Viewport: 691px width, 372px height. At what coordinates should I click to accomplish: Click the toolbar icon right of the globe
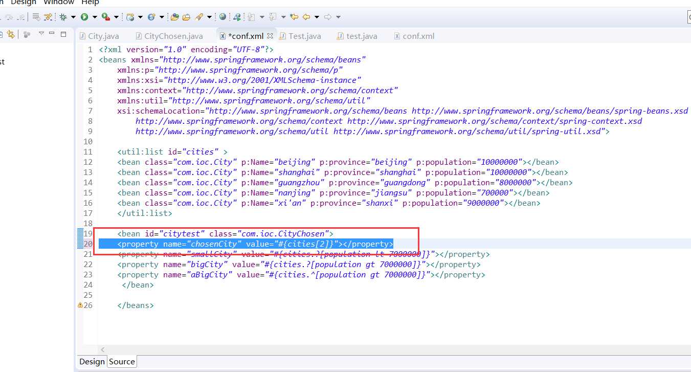coord(237,17)
